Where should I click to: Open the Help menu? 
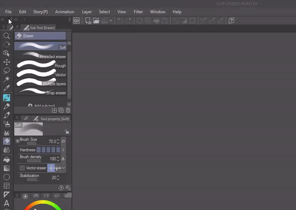[x=177, y=12]
